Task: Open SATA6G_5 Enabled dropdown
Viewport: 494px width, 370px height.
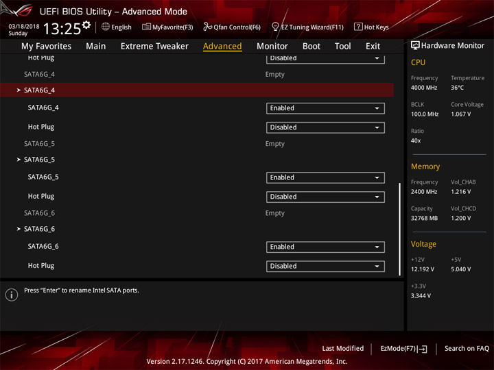Action: tap(325, 177)
